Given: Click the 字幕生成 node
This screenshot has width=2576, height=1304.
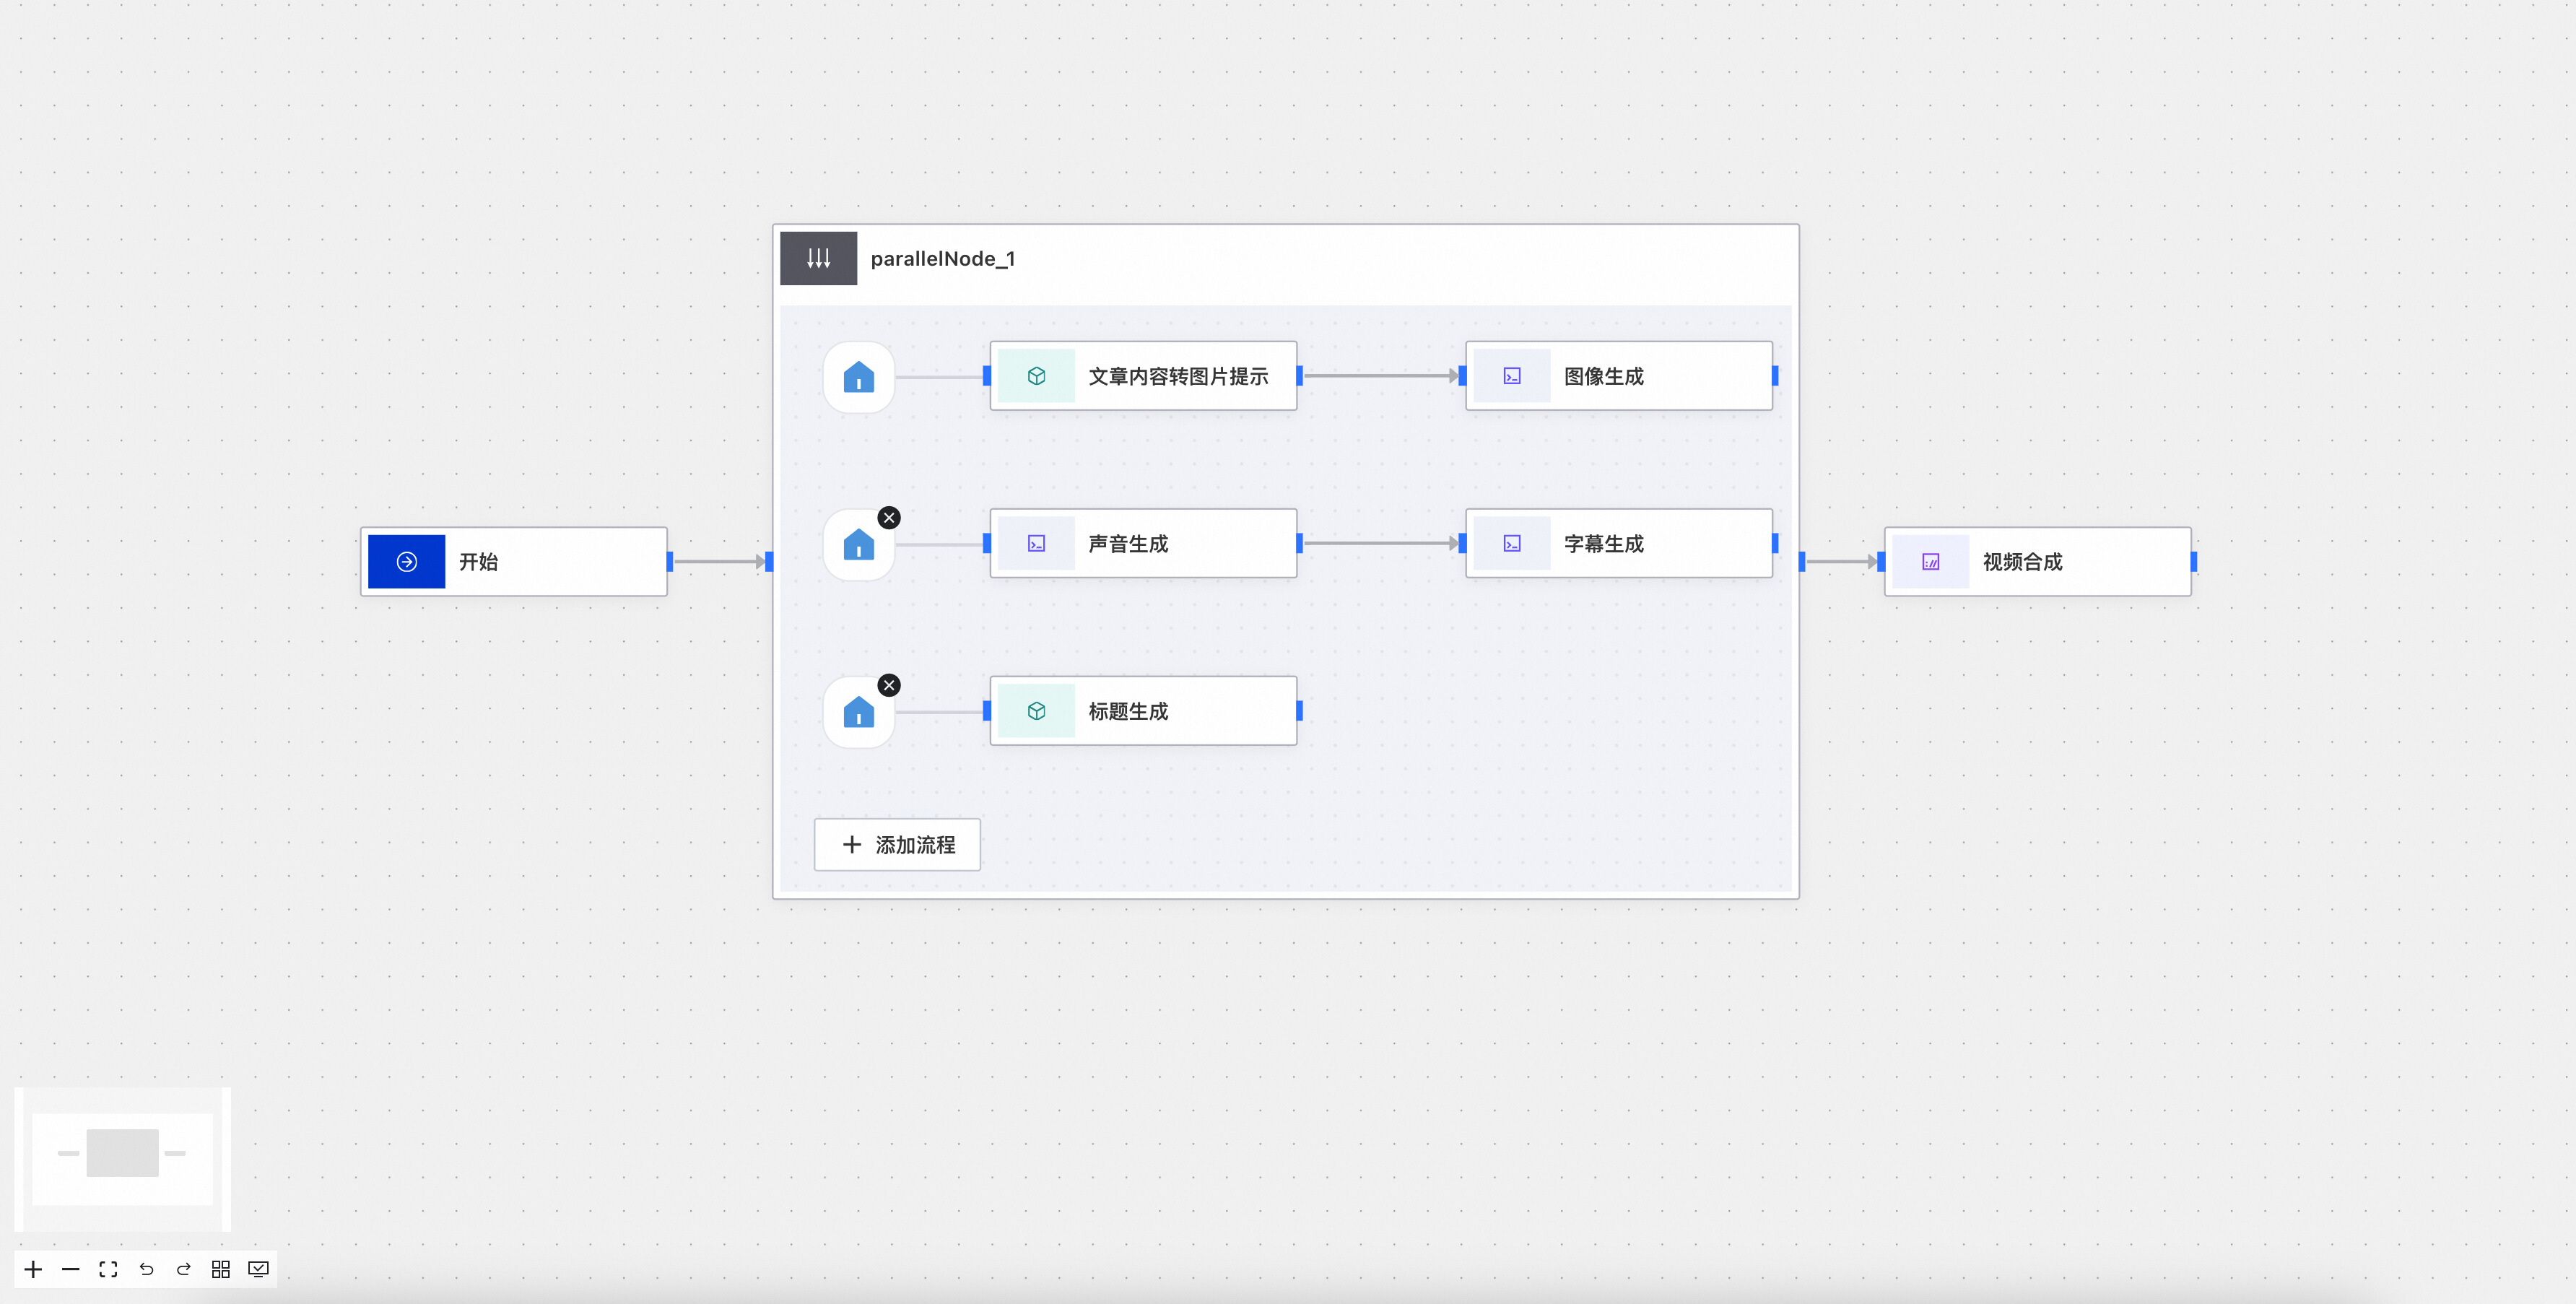Looking at the screenshot, I should point(1618,544).
